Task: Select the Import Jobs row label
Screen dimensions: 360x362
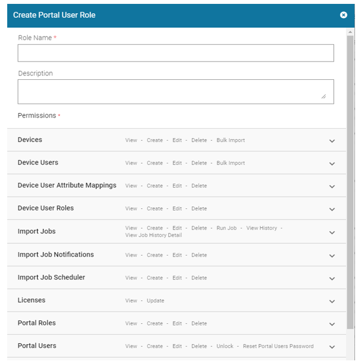Action: pyautogui.click(x=37, y=231)
